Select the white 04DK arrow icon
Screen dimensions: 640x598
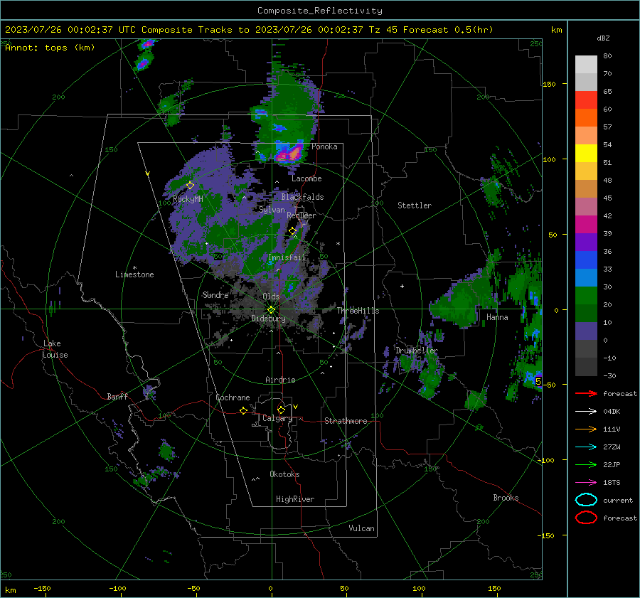coord(586,412)
